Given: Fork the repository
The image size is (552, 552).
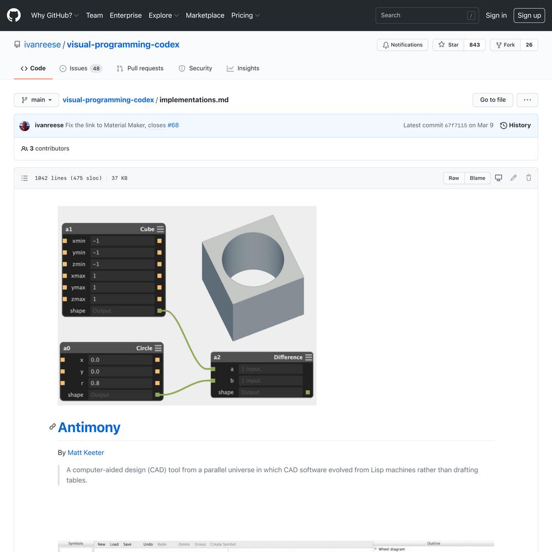Looking at the screenshot, I should tap(505, 45).
